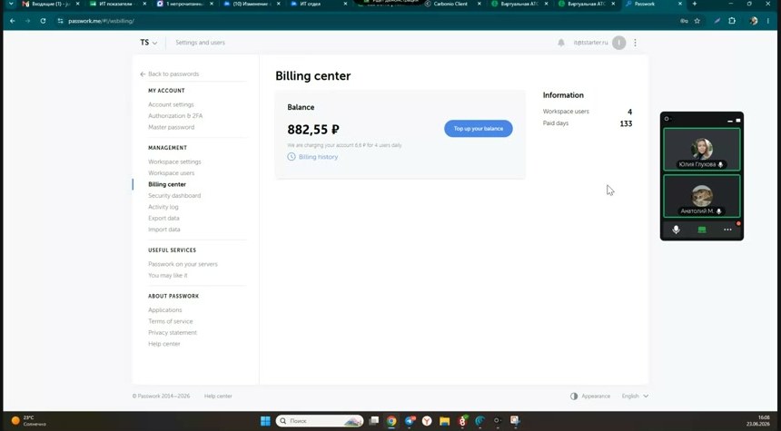The image size is (781, 431).
Task: Open Help center in the sidebar
Action: [163, 344]
